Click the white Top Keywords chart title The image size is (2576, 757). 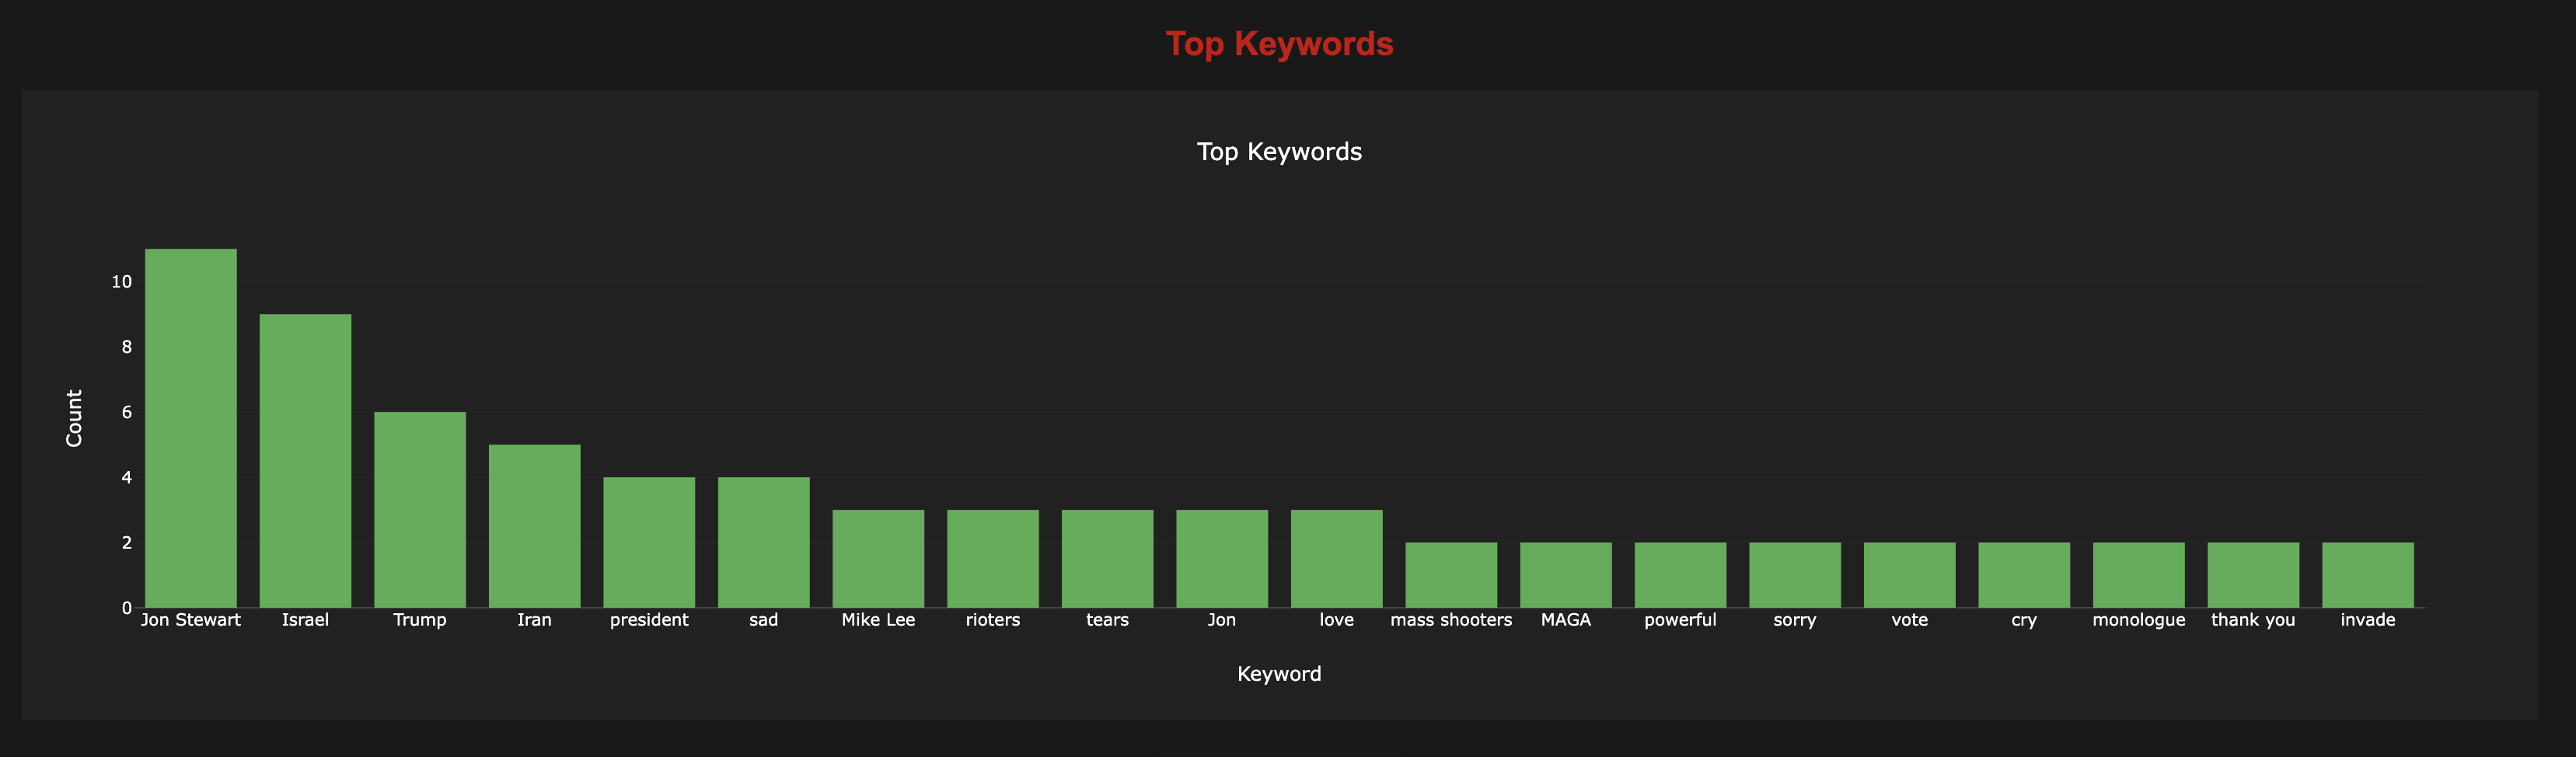point(1279,152)
